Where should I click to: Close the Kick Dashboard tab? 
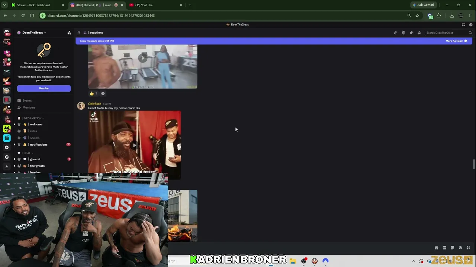(63, 5)
